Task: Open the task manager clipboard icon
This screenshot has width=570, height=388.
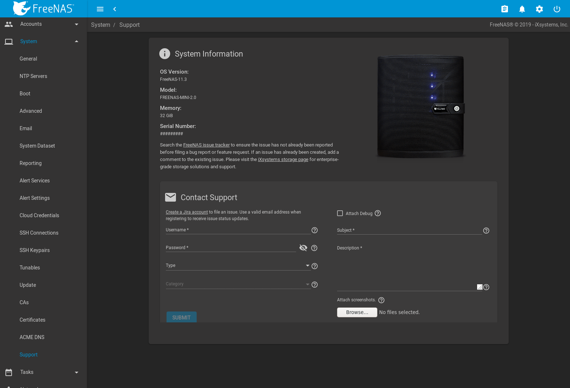Action: (x=504, y=9)
